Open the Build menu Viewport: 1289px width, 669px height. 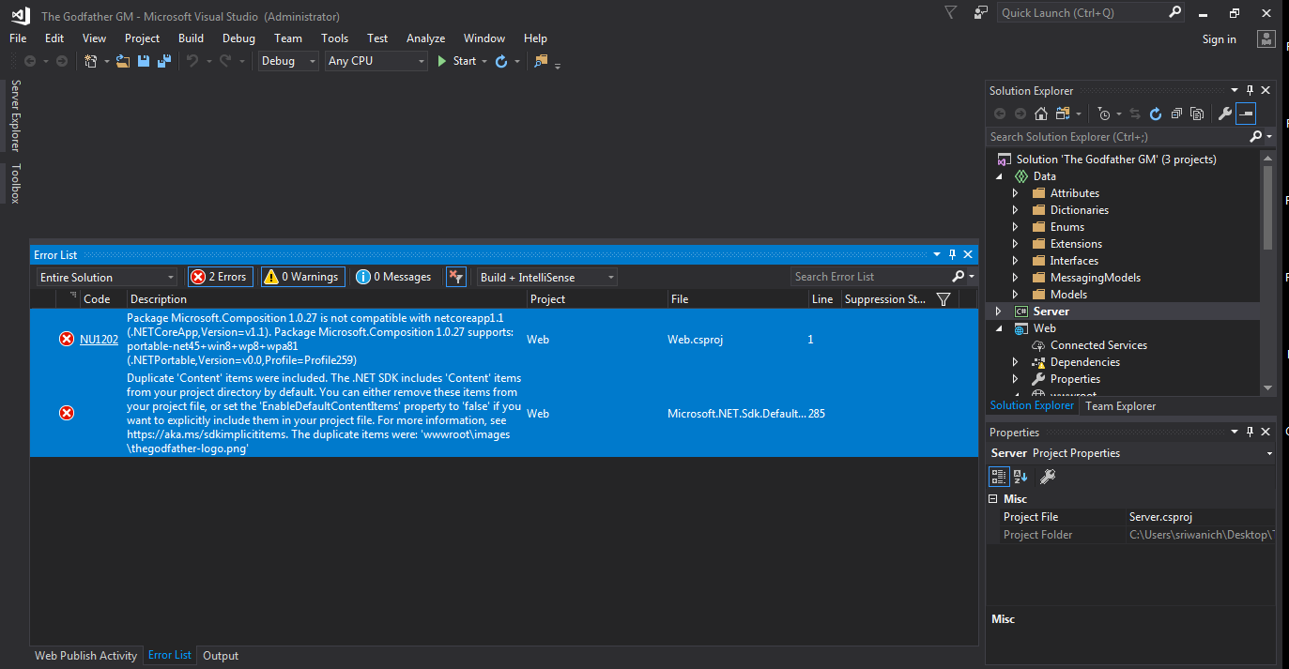point(191,38)
